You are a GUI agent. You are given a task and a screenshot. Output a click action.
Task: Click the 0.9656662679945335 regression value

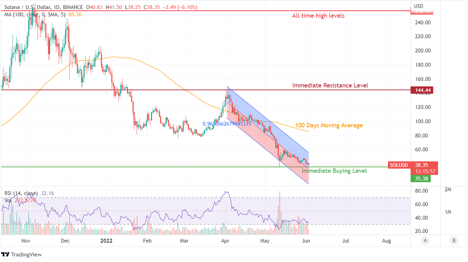click(x=227, y=124)
